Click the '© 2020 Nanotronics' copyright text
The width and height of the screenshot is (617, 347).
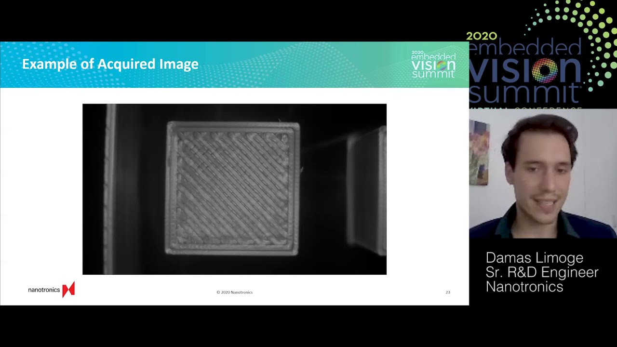234,292
